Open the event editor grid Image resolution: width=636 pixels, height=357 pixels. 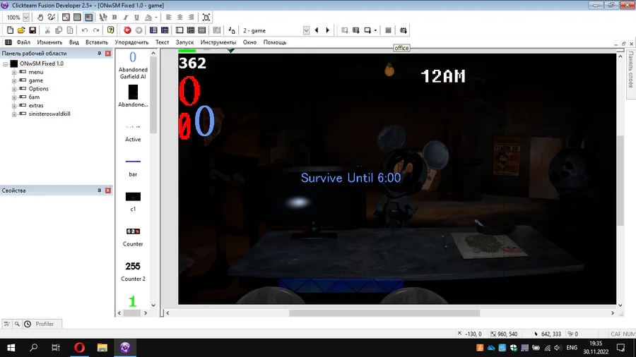pyautogui.click(x=191, y=30)
